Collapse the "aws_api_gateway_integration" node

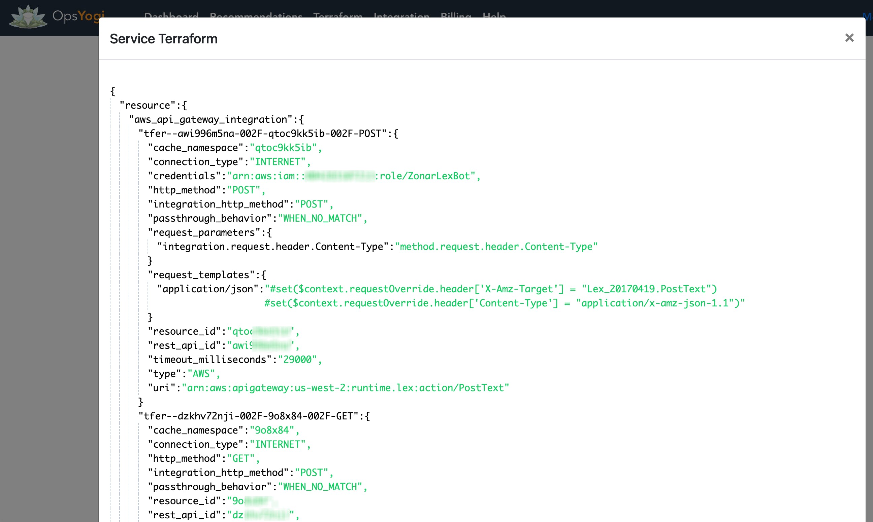[x=301, y=120]
